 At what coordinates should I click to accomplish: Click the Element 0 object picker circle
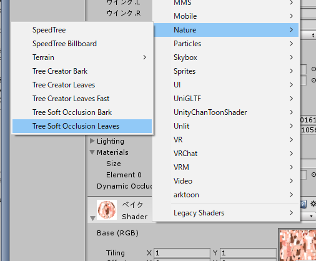pyautogui.click(x=314, y=175)
